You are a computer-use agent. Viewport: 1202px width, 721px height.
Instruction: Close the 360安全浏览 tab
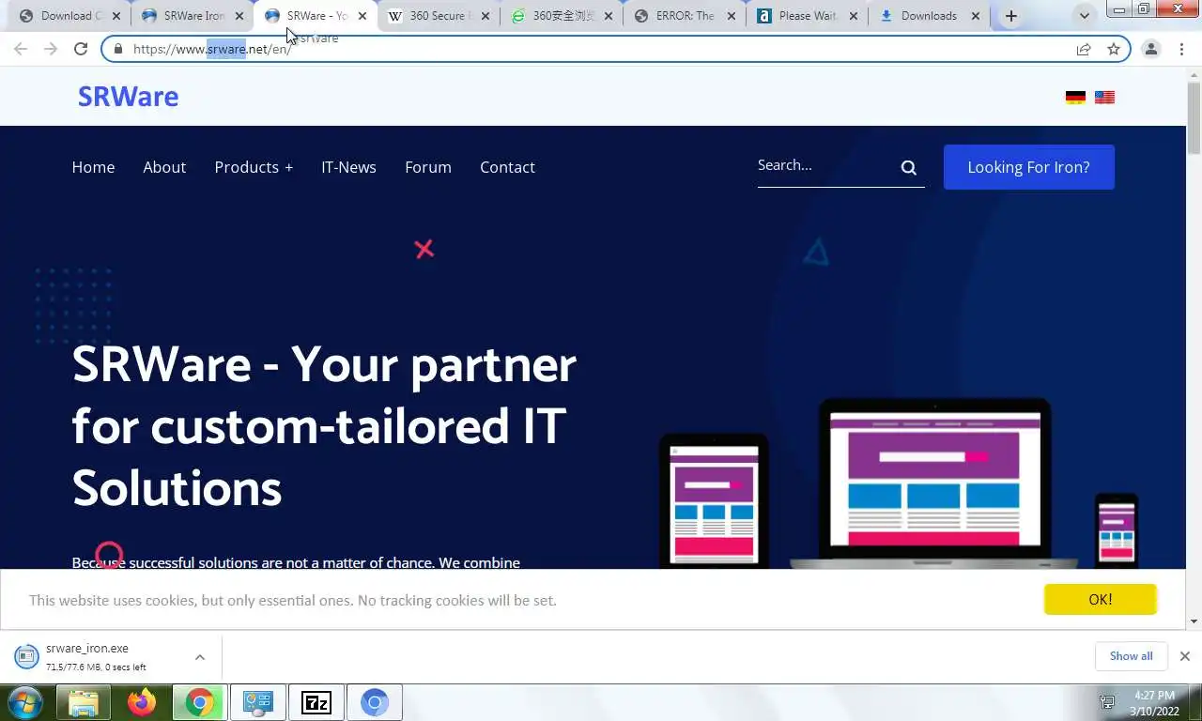609,16
